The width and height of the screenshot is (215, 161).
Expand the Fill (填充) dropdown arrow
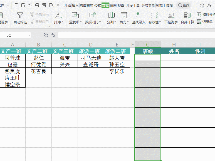click(128, 22)
